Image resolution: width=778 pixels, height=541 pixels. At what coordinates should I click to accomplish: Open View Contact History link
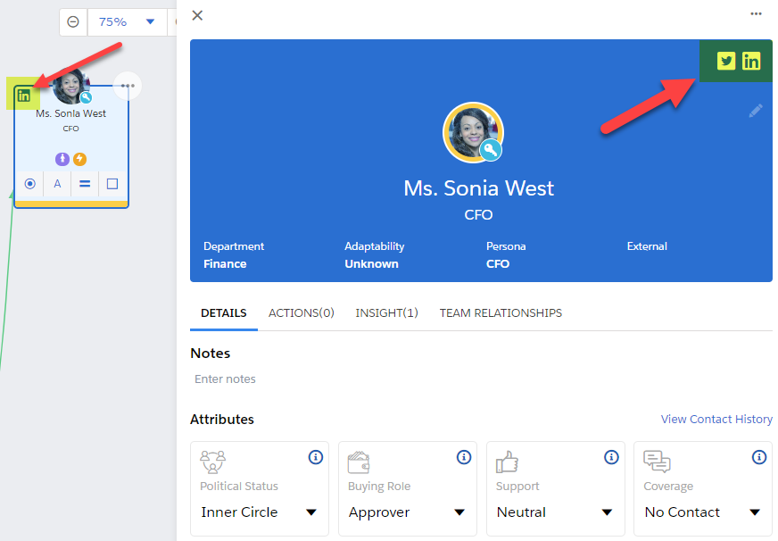[x=716, y=420]
